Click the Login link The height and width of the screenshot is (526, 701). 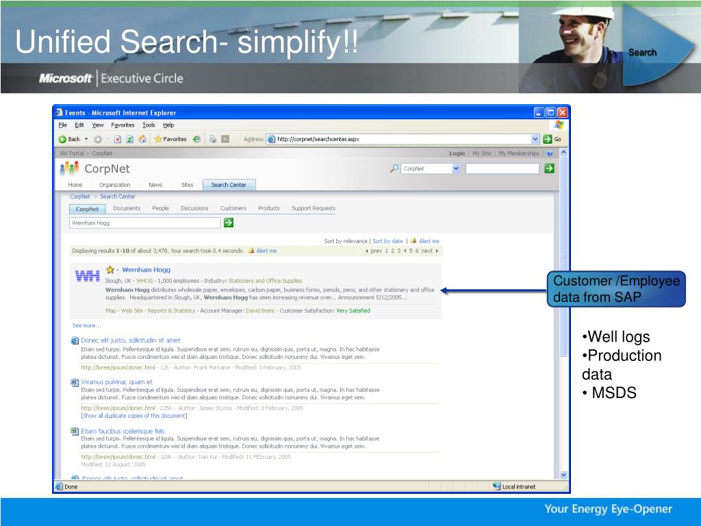[457, 153]
